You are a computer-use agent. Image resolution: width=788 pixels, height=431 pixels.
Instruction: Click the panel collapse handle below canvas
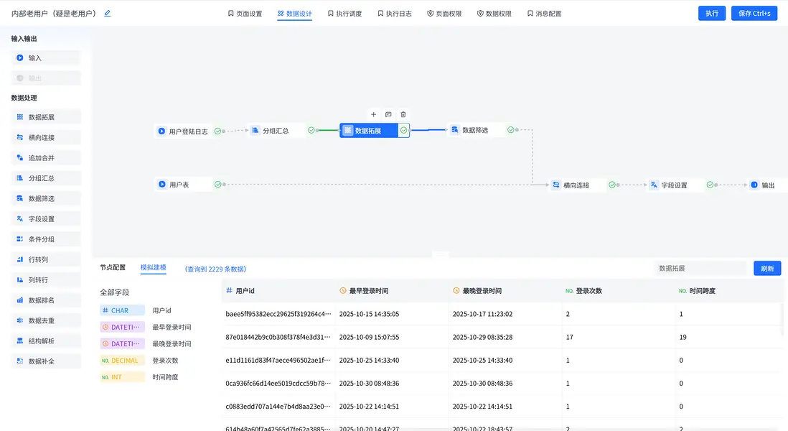(440, 254)
